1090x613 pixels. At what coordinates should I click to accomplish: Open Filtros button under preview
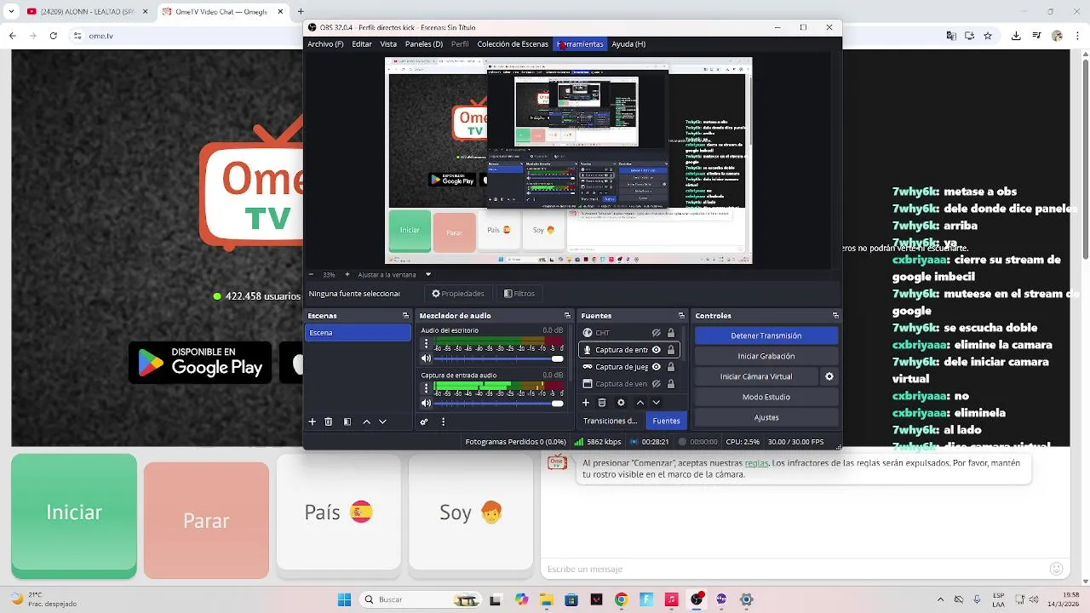click(x=519, y=294)
